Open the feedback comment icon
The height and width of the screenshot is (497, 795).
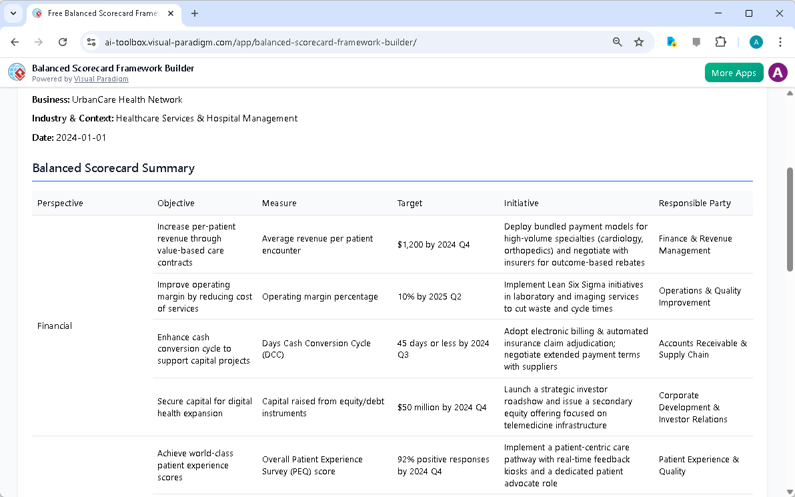(x=696, y=41)
